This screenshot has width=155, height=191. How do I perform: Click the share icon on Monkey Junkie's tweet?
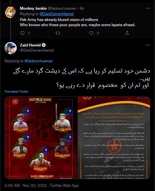coord(127,33)
